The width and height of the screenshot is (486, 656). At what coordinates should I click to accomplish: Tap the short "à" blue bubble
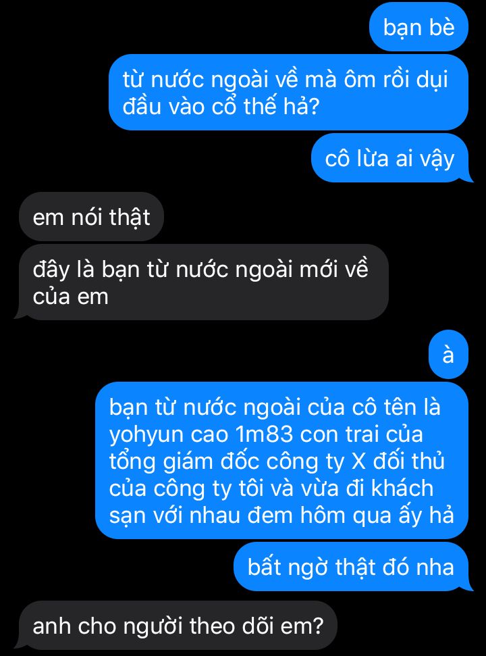tap(448, 355)
